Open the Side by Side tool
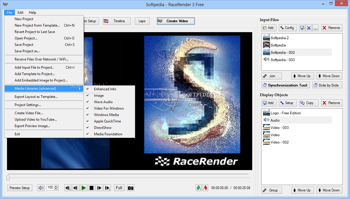 pyautogui.click(x=327, y=85)
